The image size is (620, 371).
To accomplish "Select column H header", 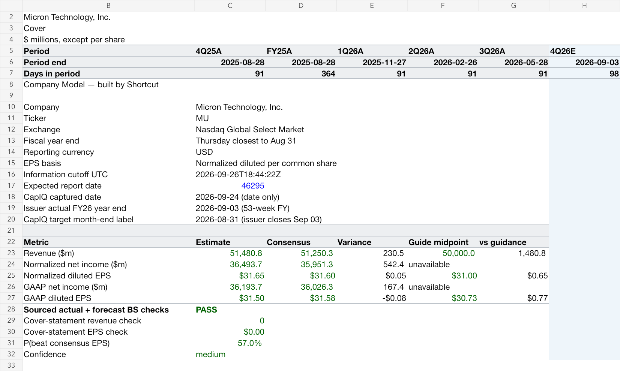I will tap(584, 6).
